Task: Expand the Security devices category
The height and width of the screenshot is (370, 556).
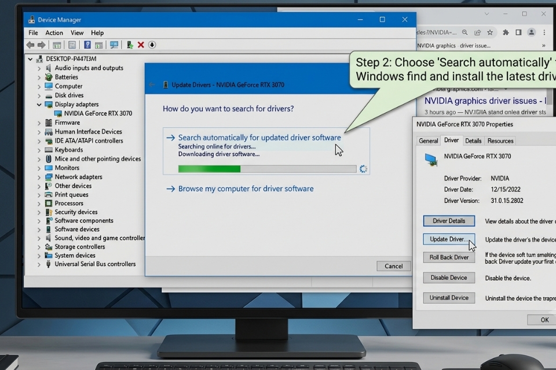Action: pos(39,212)
